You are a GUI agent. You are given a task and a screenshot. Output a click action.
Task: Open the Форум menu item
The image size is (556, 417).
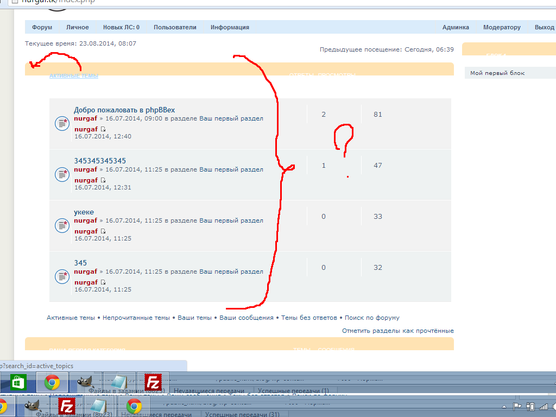click(x=42, y=27)
